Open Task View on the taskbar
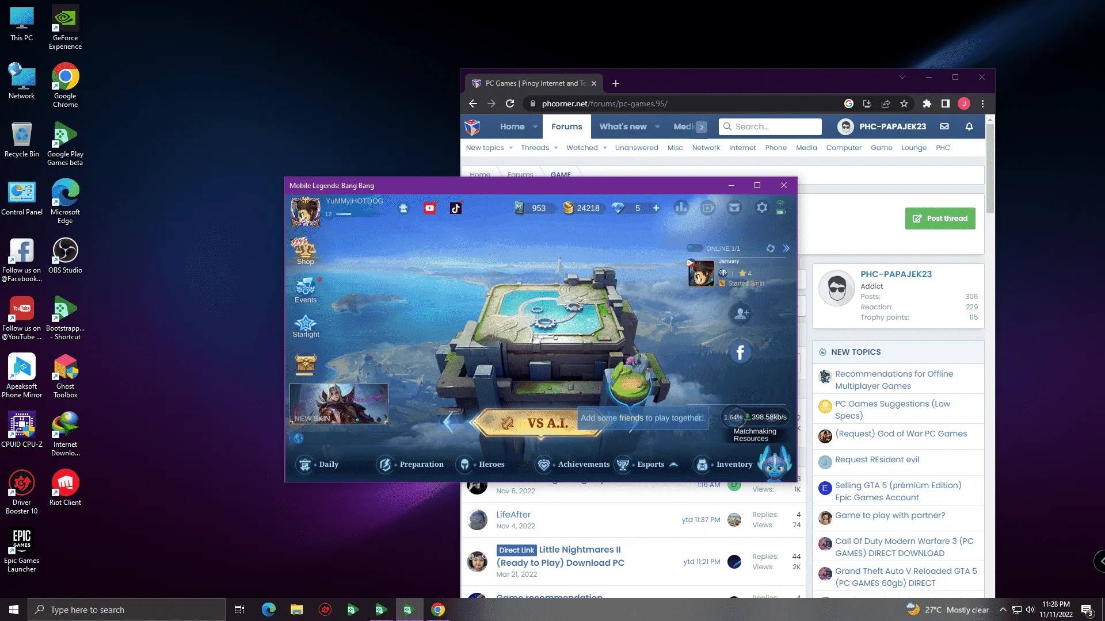The width and height of the screenshot is (1105, 621). tap(239, 609)
